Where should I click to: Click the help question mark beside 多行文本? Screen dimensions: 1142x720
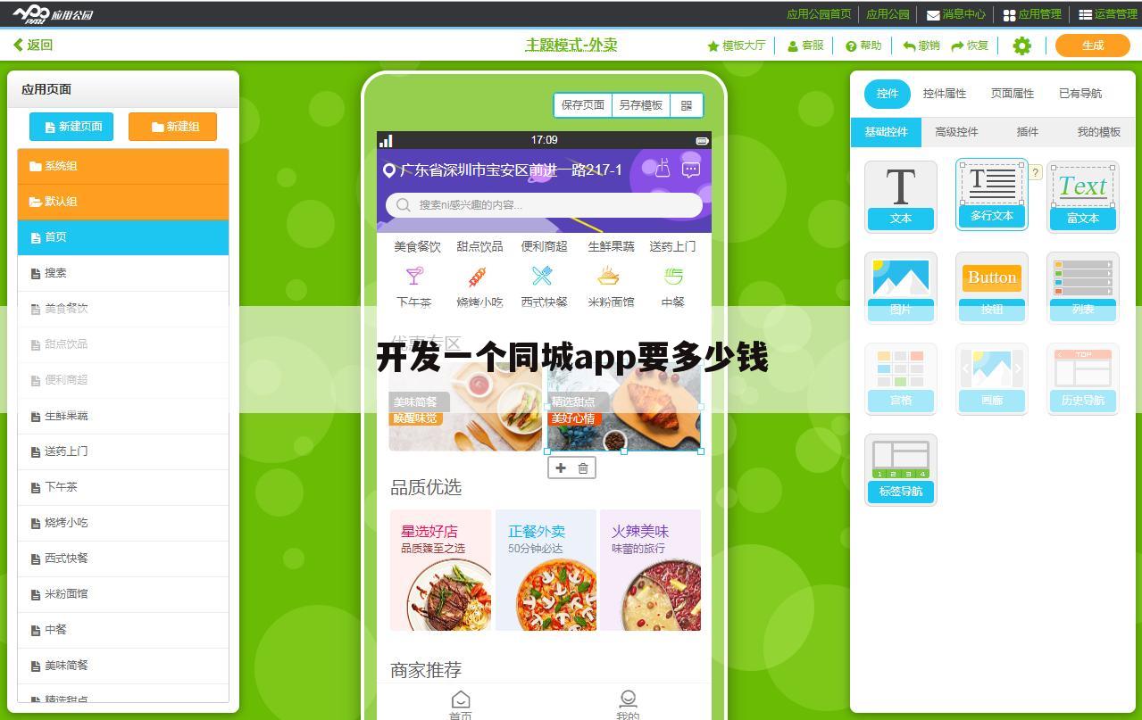tap(1036, 173)
